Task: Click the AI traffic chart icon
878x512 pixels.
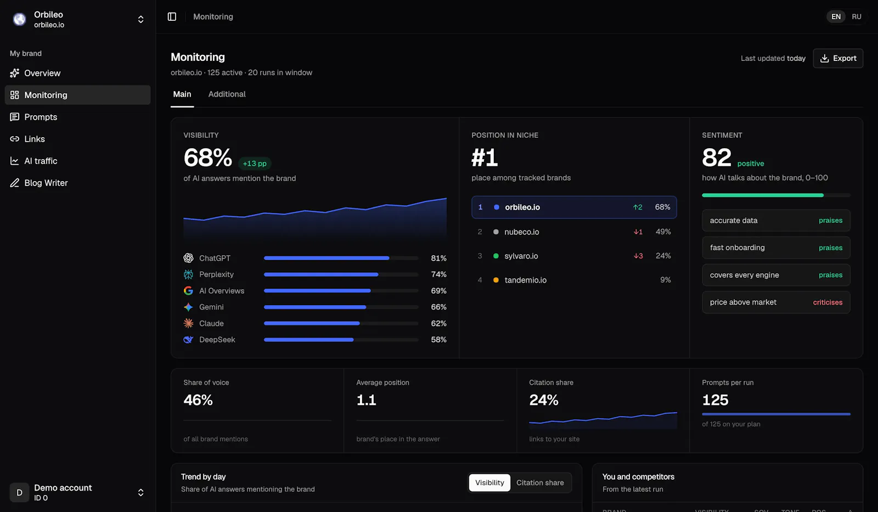Action: tap(15, 161)
